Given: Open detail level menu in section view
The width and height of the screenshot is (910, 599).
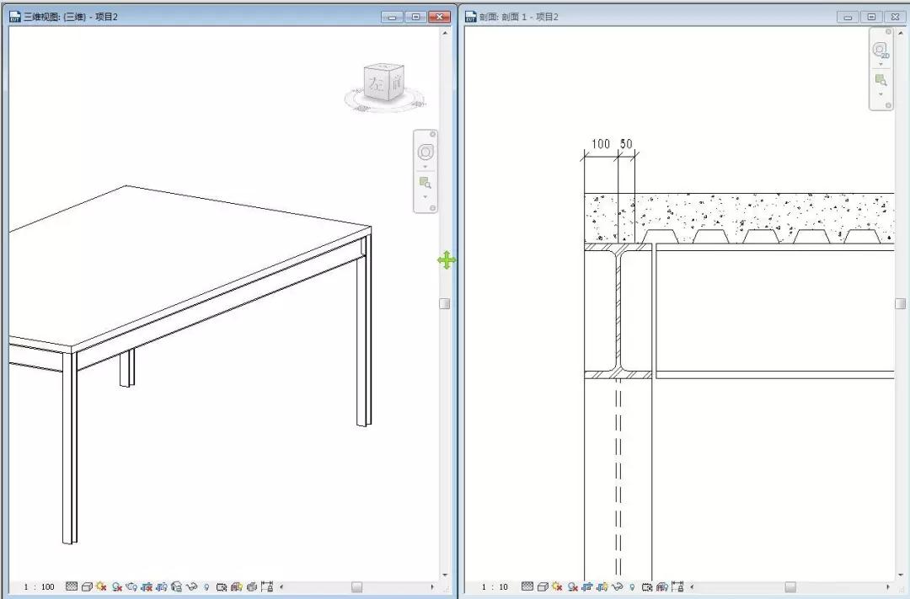Looking at the screenshot, I should coord(527,587).
